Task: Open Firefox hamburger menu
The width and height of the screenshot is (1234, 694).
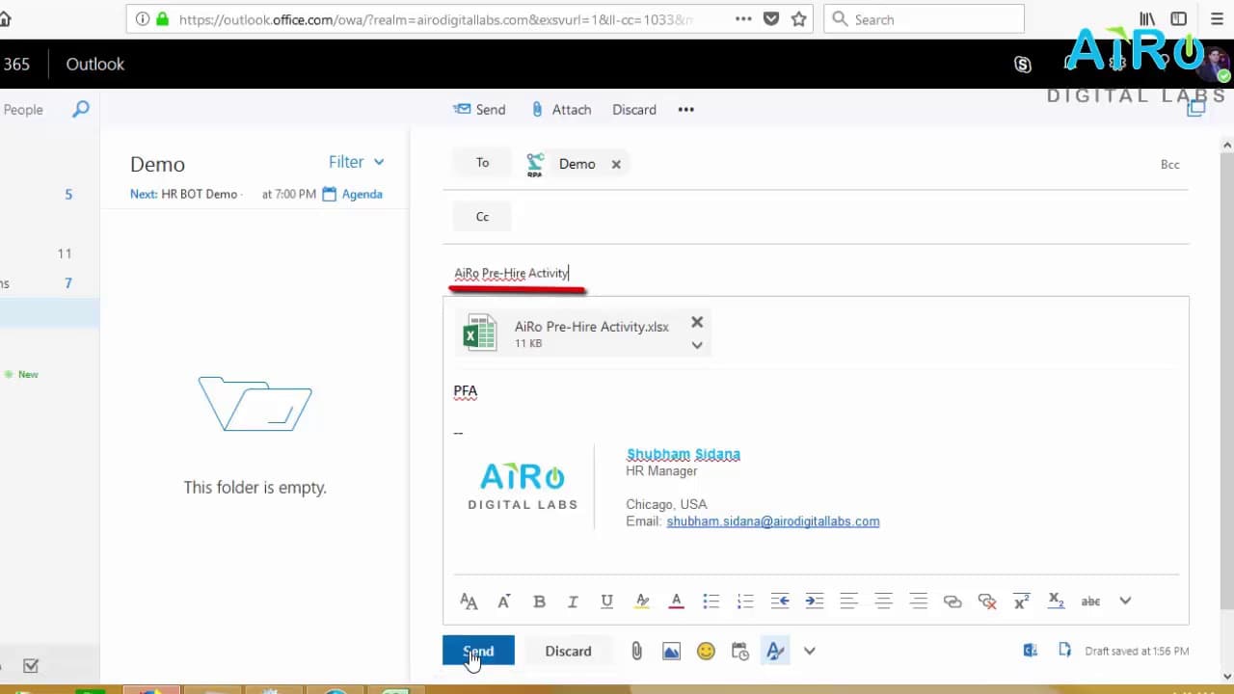Action: (1217, 19)
